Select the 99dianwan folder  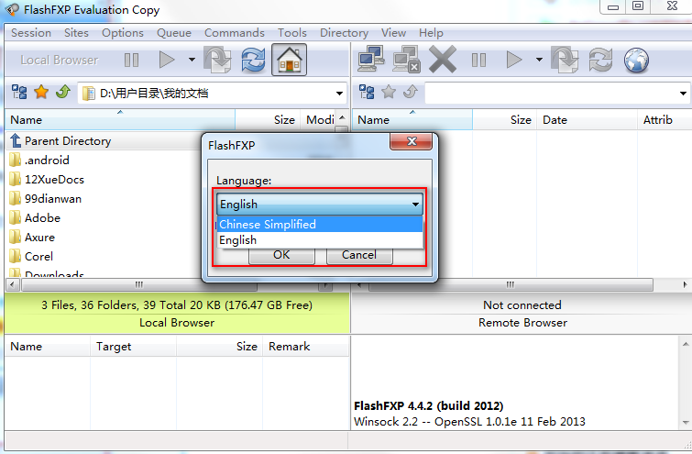[x=104, y=199]
